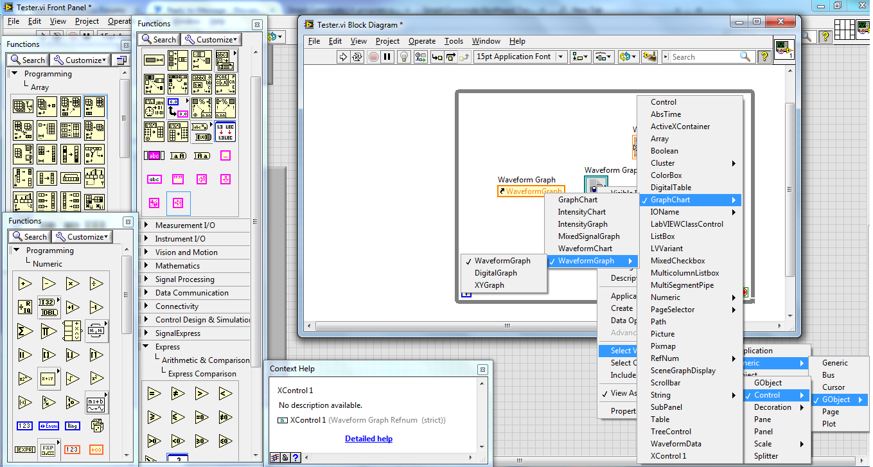The height and width of the screenshot is (467, 873).
Task: Select the Subtract function in Numeric palette
Action: click(x=49, y=283)
